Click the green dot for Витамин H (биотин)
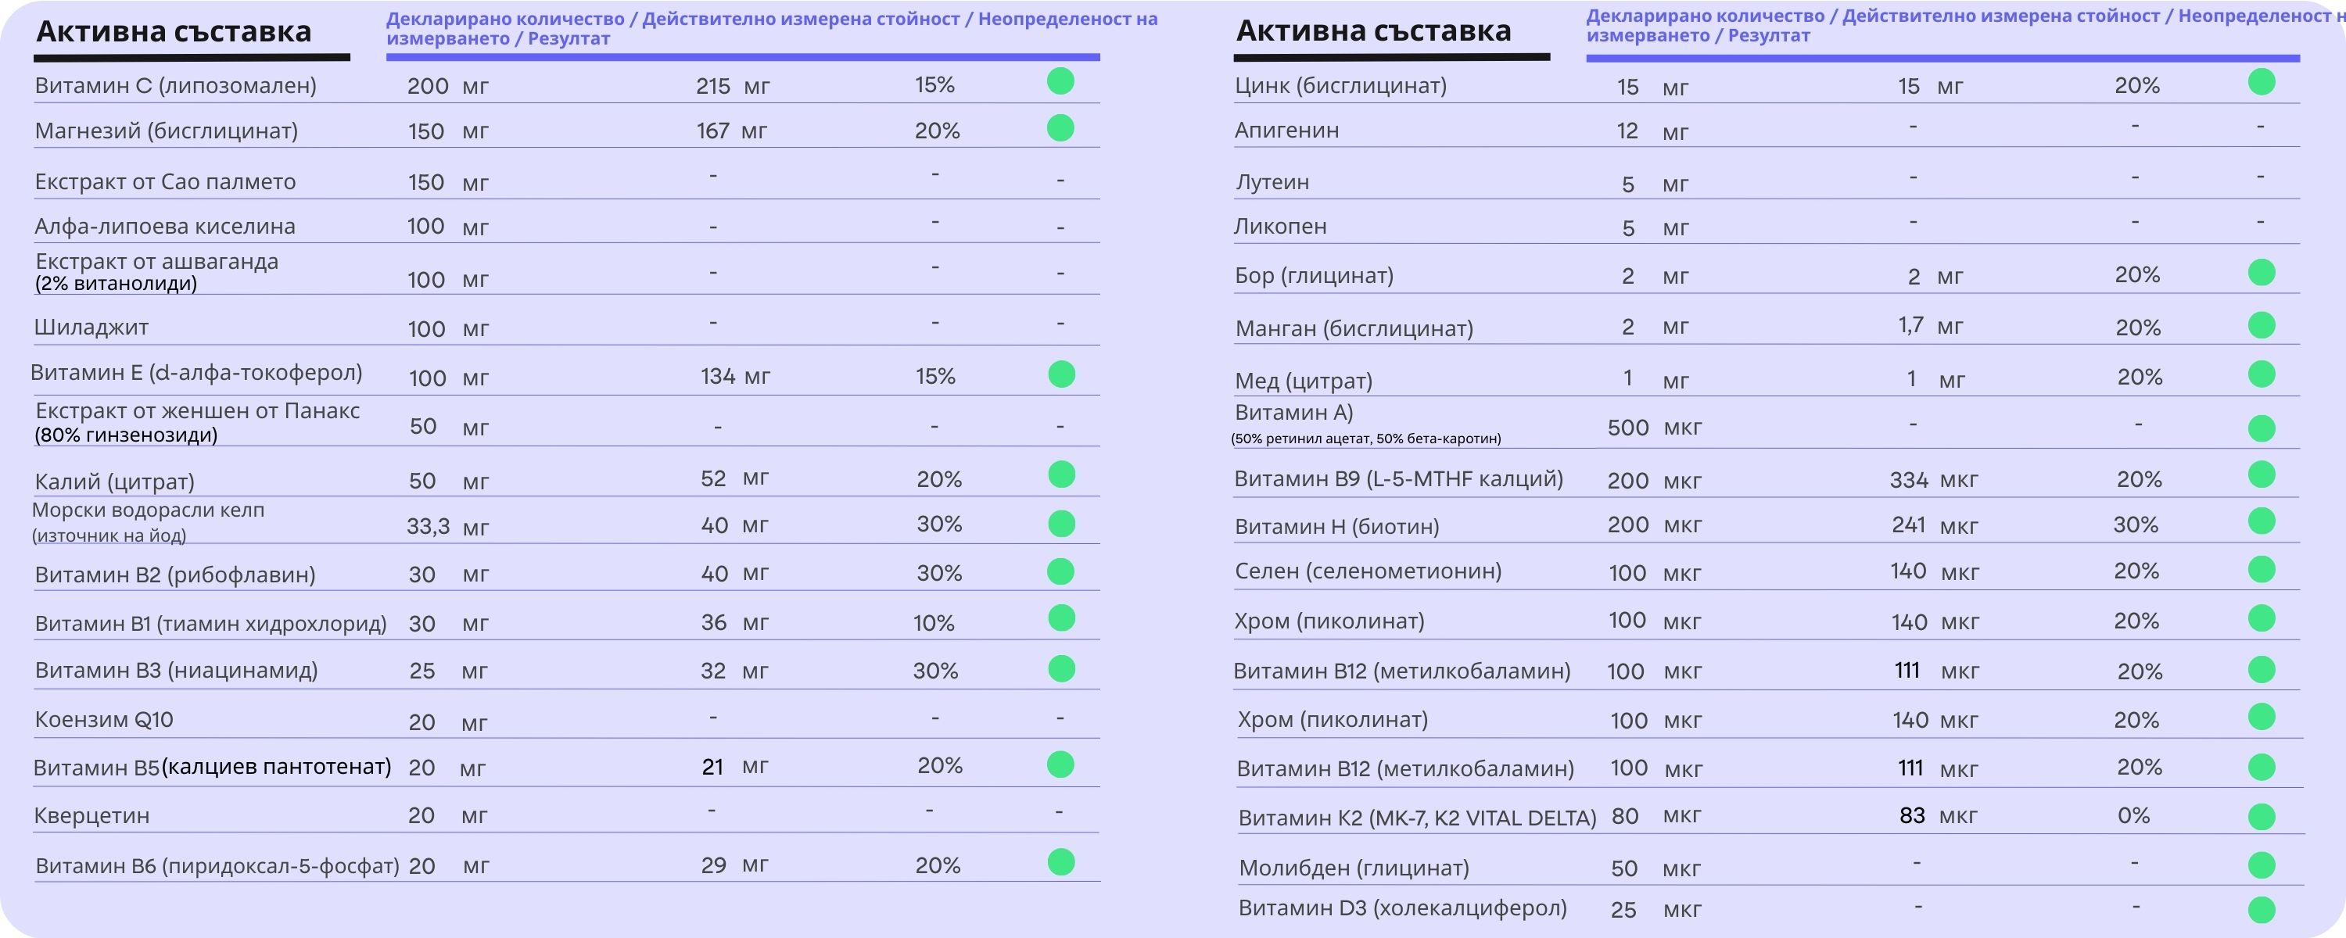 [2262, 522]
